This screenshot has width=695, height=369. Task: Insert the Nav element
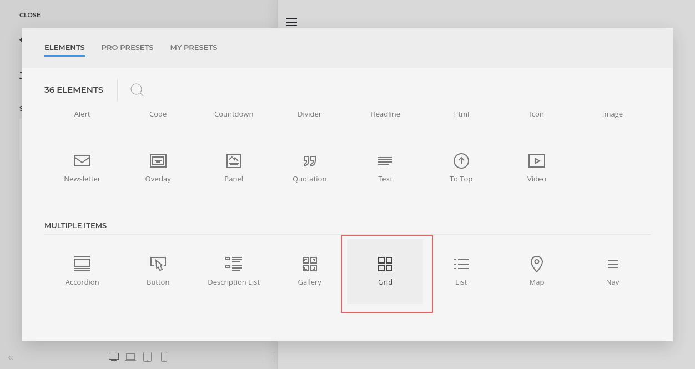(x=613, y=271)
